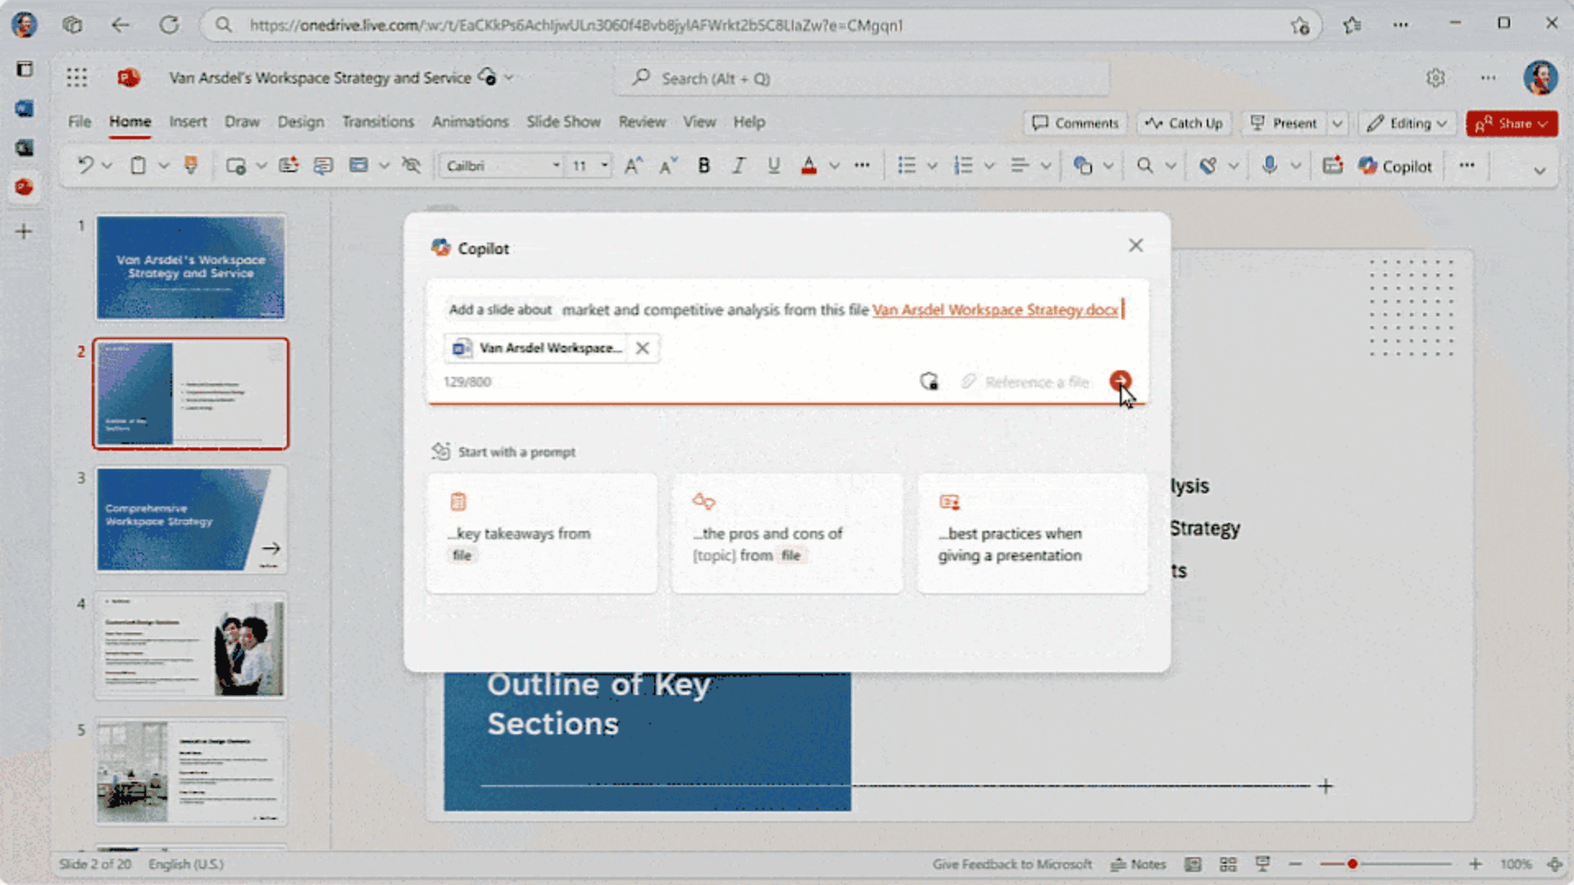Open the title dropdown chevron next to the file name
Screen dimensions: 1574x885
click(x=508, y=78)
